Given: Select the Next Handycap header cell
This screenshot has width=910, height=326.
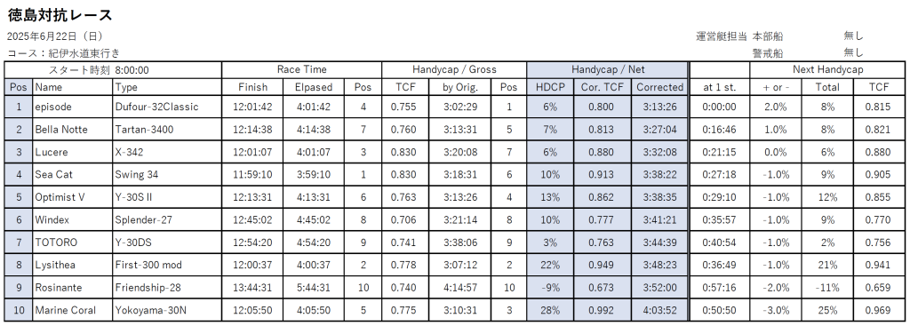Looking at the screenshot, I should click(827, 69).
